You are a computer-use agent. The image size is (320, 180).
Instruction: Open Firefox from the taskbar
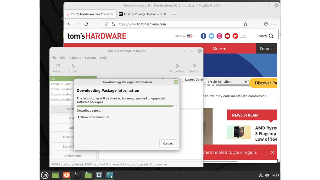[66, 175]
